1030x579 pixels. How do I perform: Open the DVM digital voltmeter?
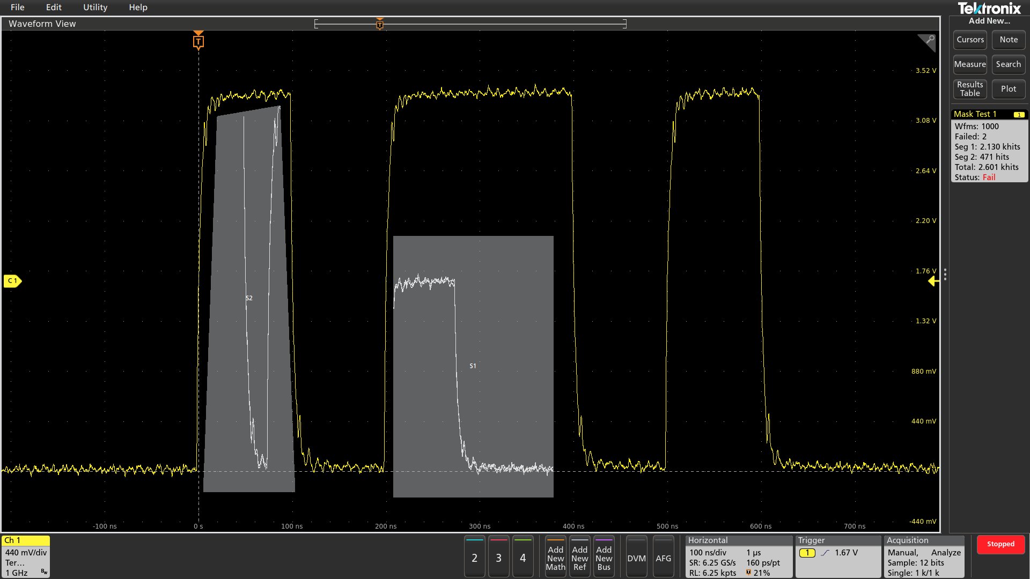(x=636, y=557)
